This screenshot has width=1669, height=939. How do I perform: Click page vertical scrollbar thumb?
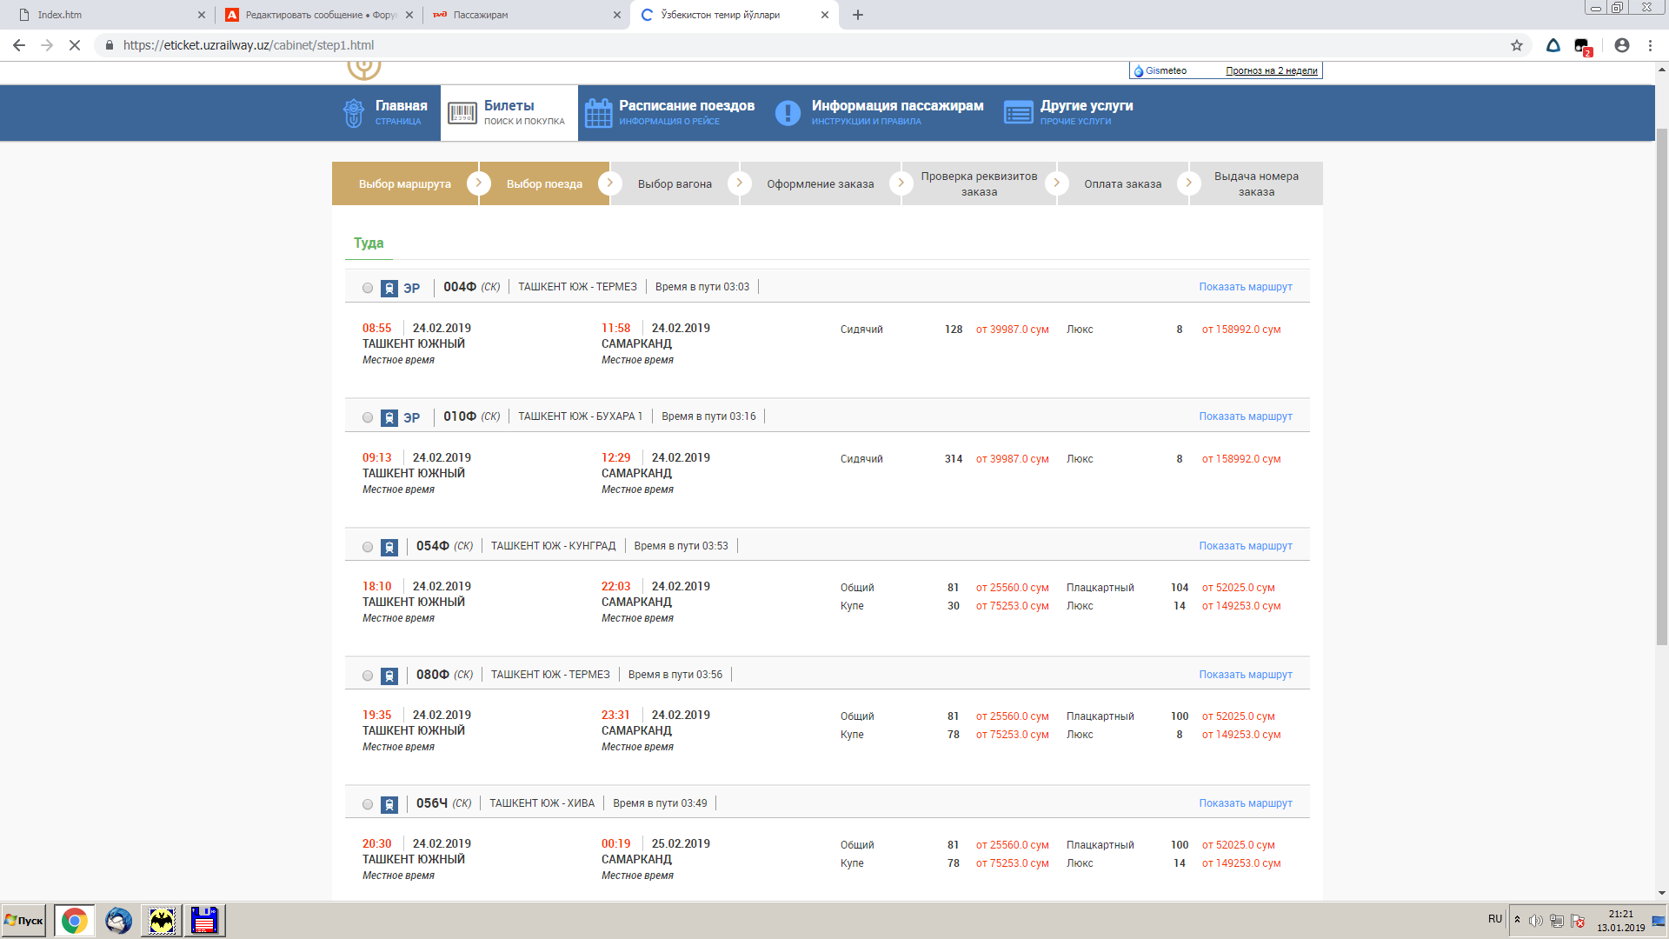coord(1662,386)
